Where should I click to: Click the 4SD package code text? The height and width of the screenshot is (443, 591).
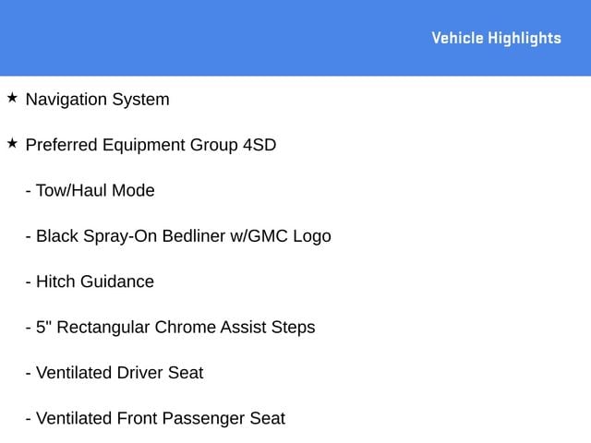click(x=259, y=145)
